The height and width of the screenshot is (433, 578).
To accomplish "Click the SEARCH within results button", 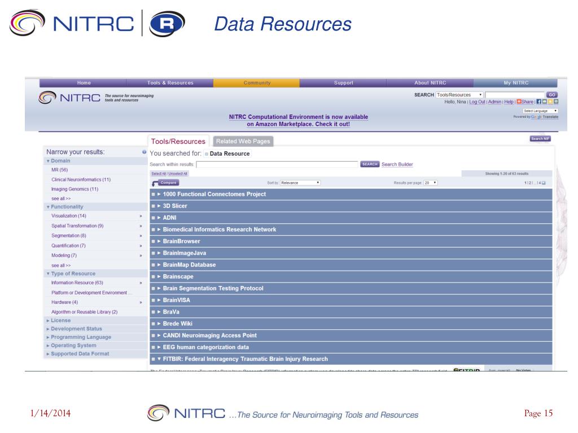I will click(x=370, y=164).
